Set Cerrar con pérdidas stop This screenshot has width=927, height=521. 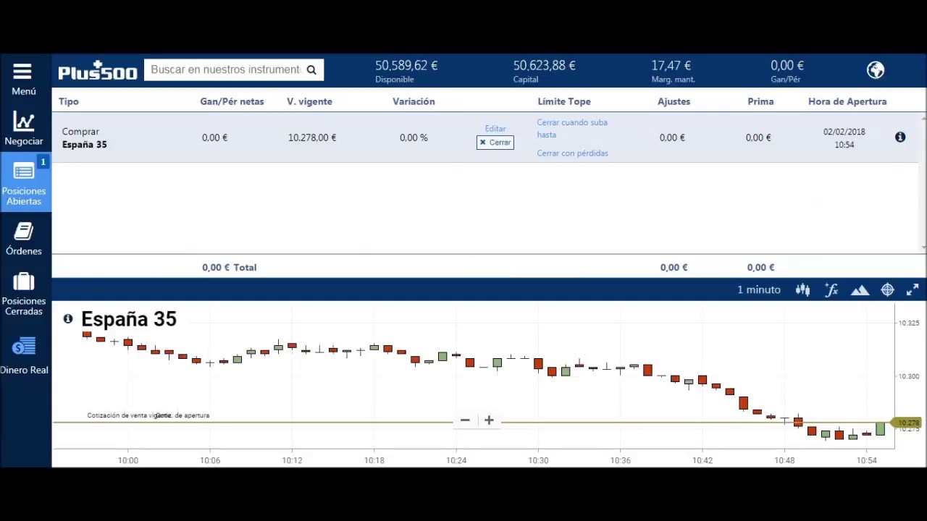(x=572, y=153)
